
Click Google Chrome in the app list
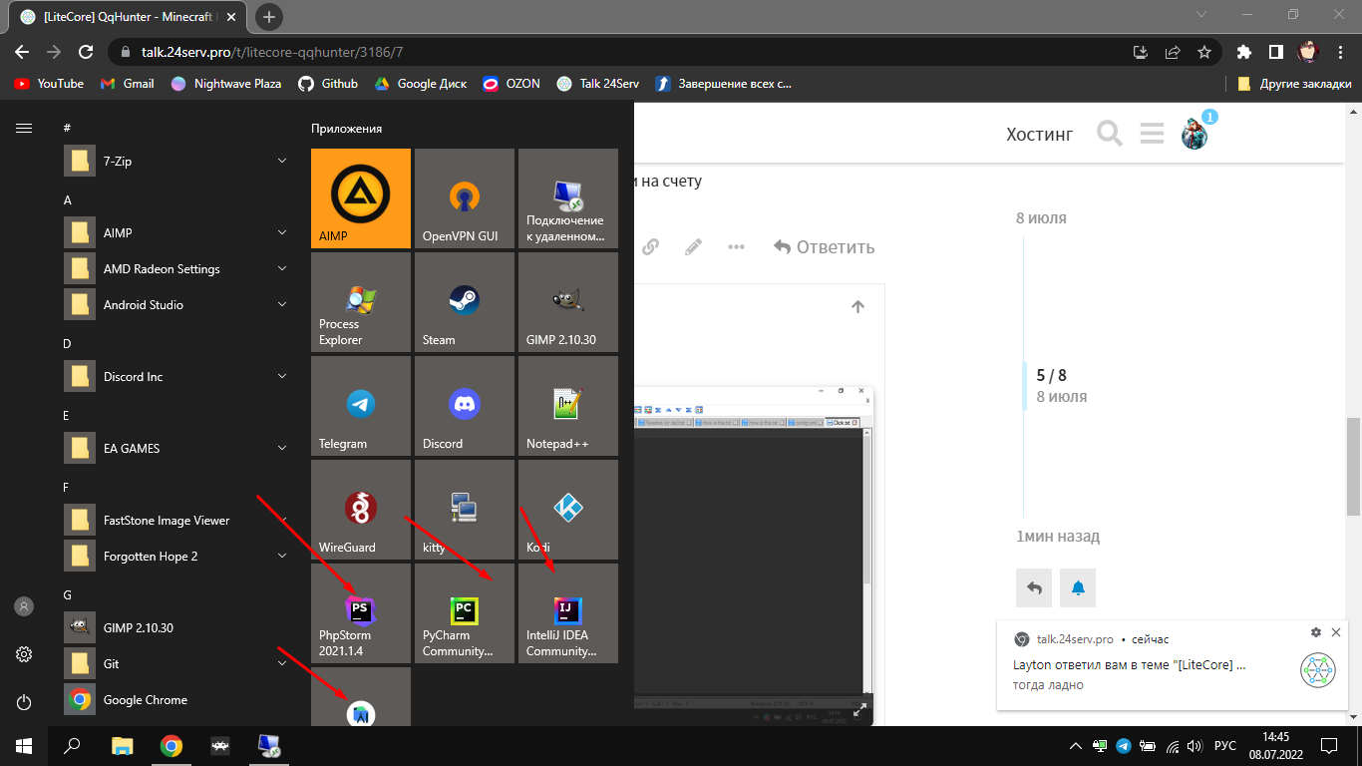click(146, 700)
